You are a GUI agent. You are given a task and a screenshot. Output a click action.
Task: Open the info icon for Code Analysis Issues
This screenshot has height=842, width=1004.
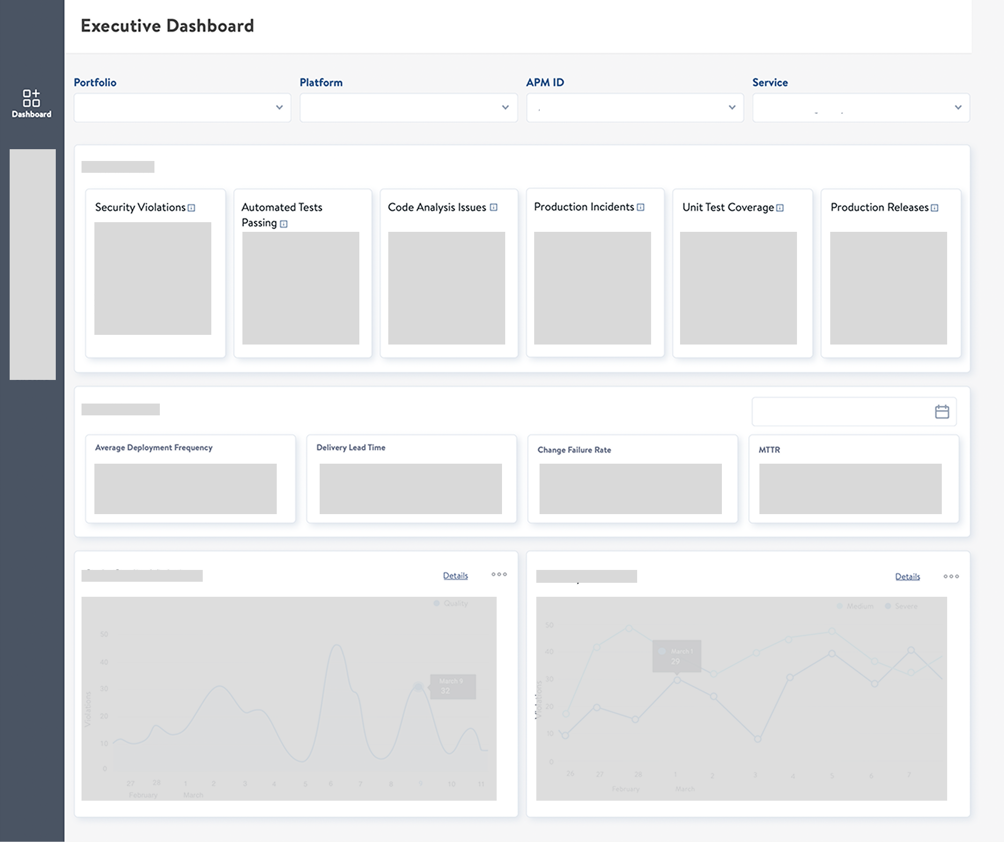click(493, 208)
